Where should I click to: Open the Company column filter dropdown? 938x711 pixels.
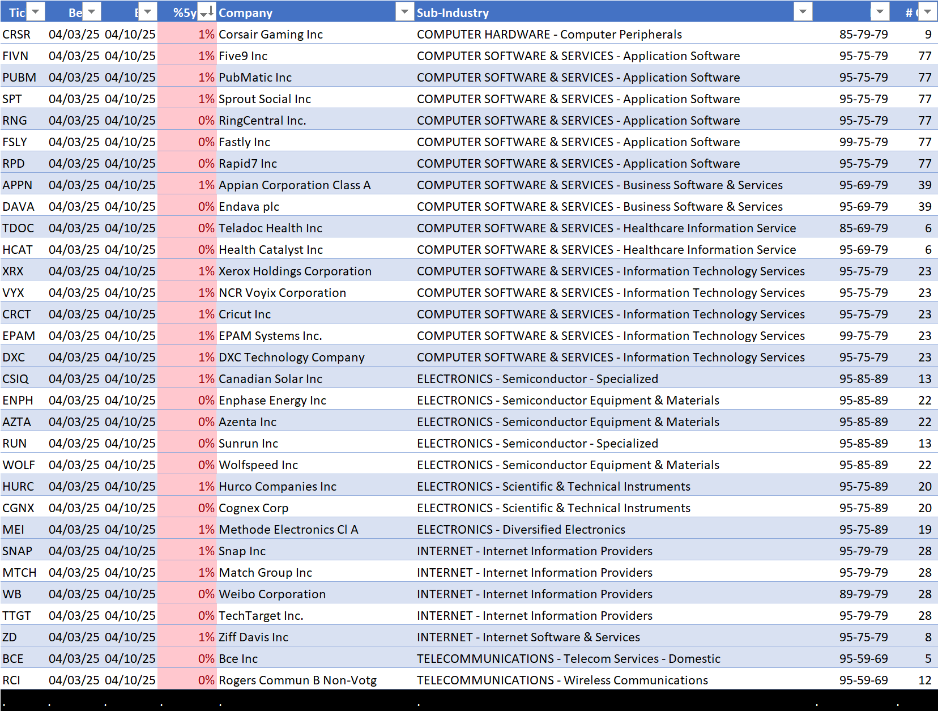pos(404,12)
